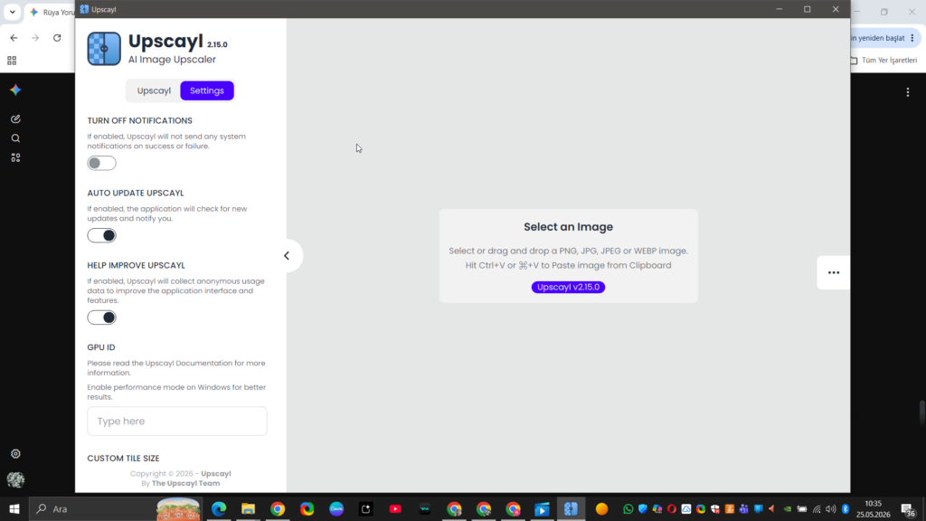This screenshot has width=926, height=521.
Task: Click the Chrome page vertical scrollbar
Action: [x=921, y=412]
